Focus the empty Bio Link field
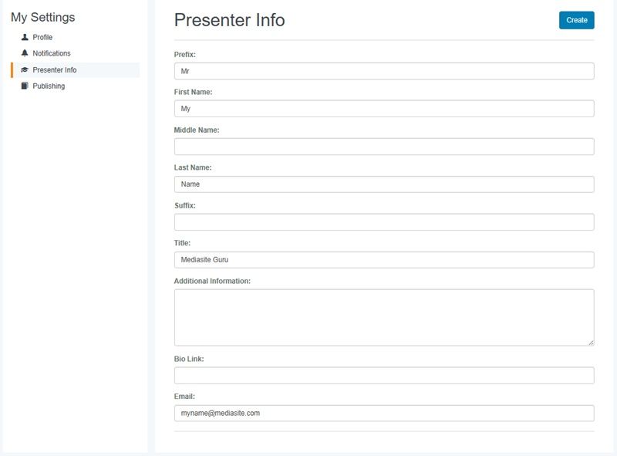 (x=384, y=376)
